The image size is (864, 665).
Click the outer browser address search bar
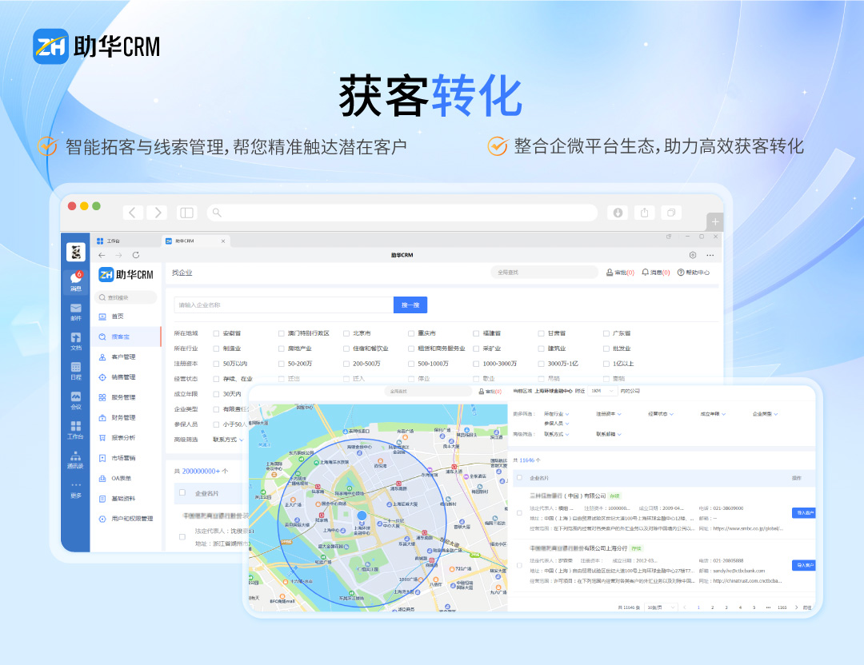coord(402,213)
